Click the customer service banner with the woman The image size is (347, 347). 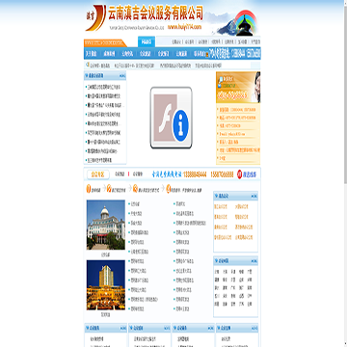pos(238,88)
